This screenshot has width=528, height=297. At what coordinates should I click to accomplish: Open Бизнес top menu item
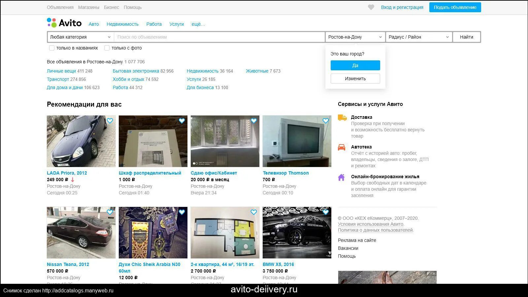[112, 7]
